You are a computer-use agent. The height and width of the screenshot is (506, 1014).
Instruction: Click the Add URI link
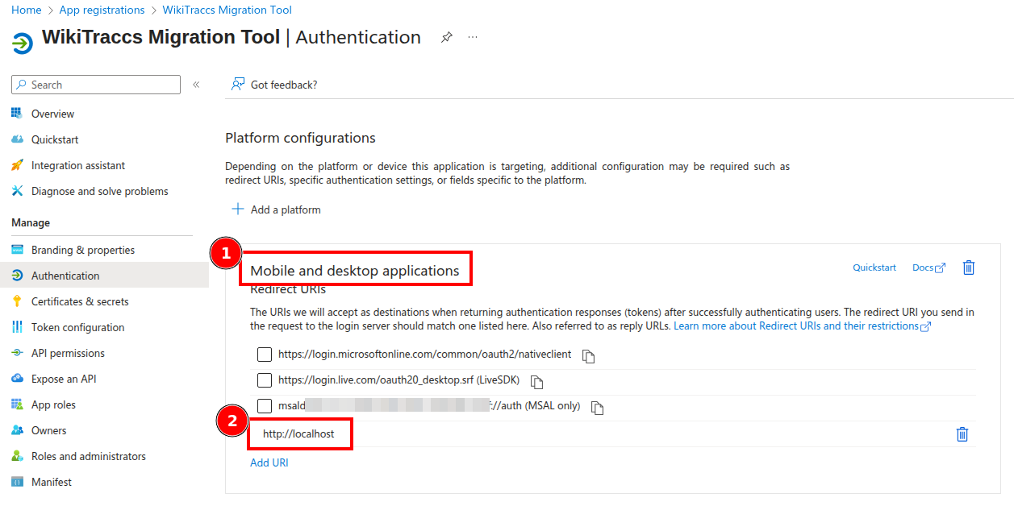tap(269, 462)
